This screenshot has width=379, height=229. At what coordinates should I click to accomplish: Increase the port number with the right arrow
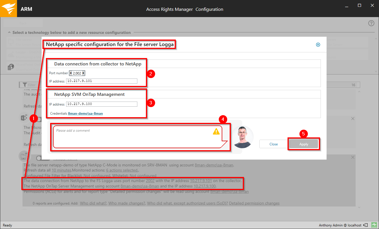(83, 73)
